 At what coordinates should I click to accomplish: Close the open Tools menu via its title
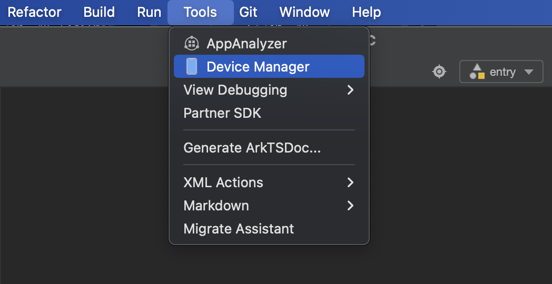click(x=200, y=12)
